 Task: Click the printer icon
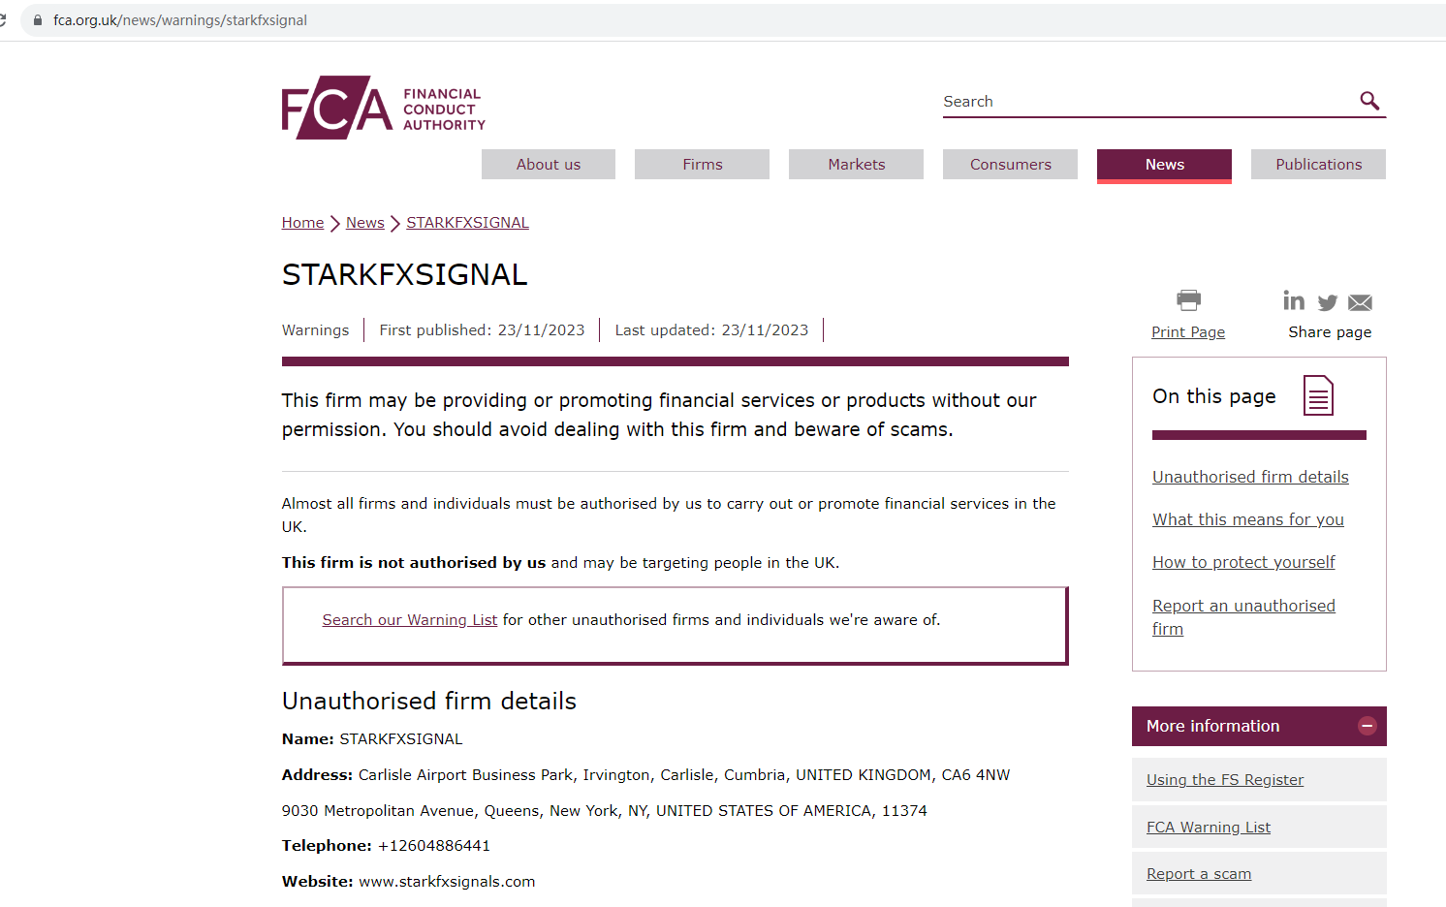1188,299
